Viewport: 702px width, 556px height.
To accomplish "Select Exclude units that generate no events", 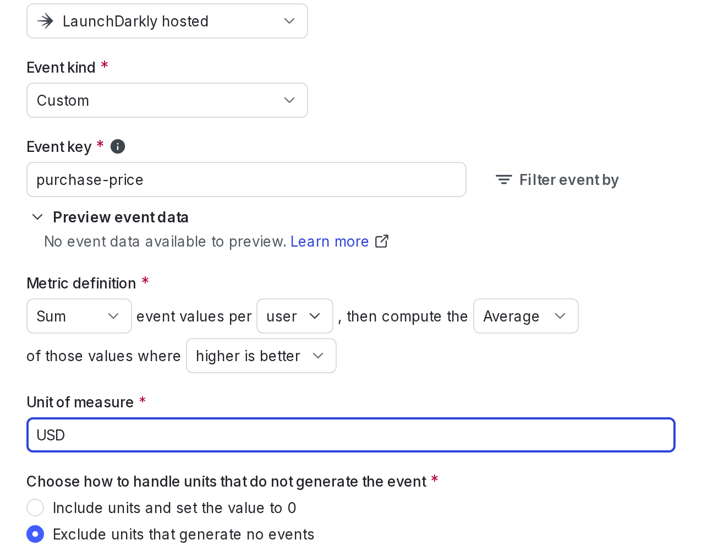I will point(35,534).
